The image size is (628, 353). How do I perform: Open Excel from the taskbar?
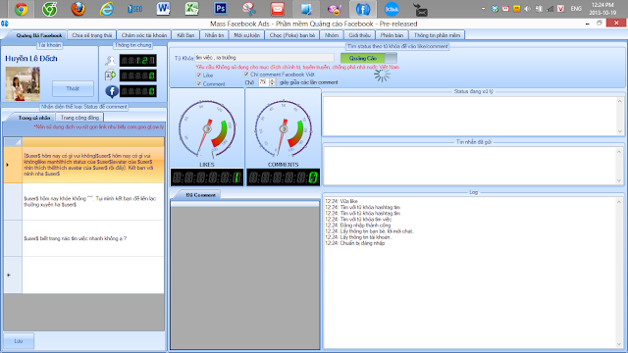click(191, 9)
